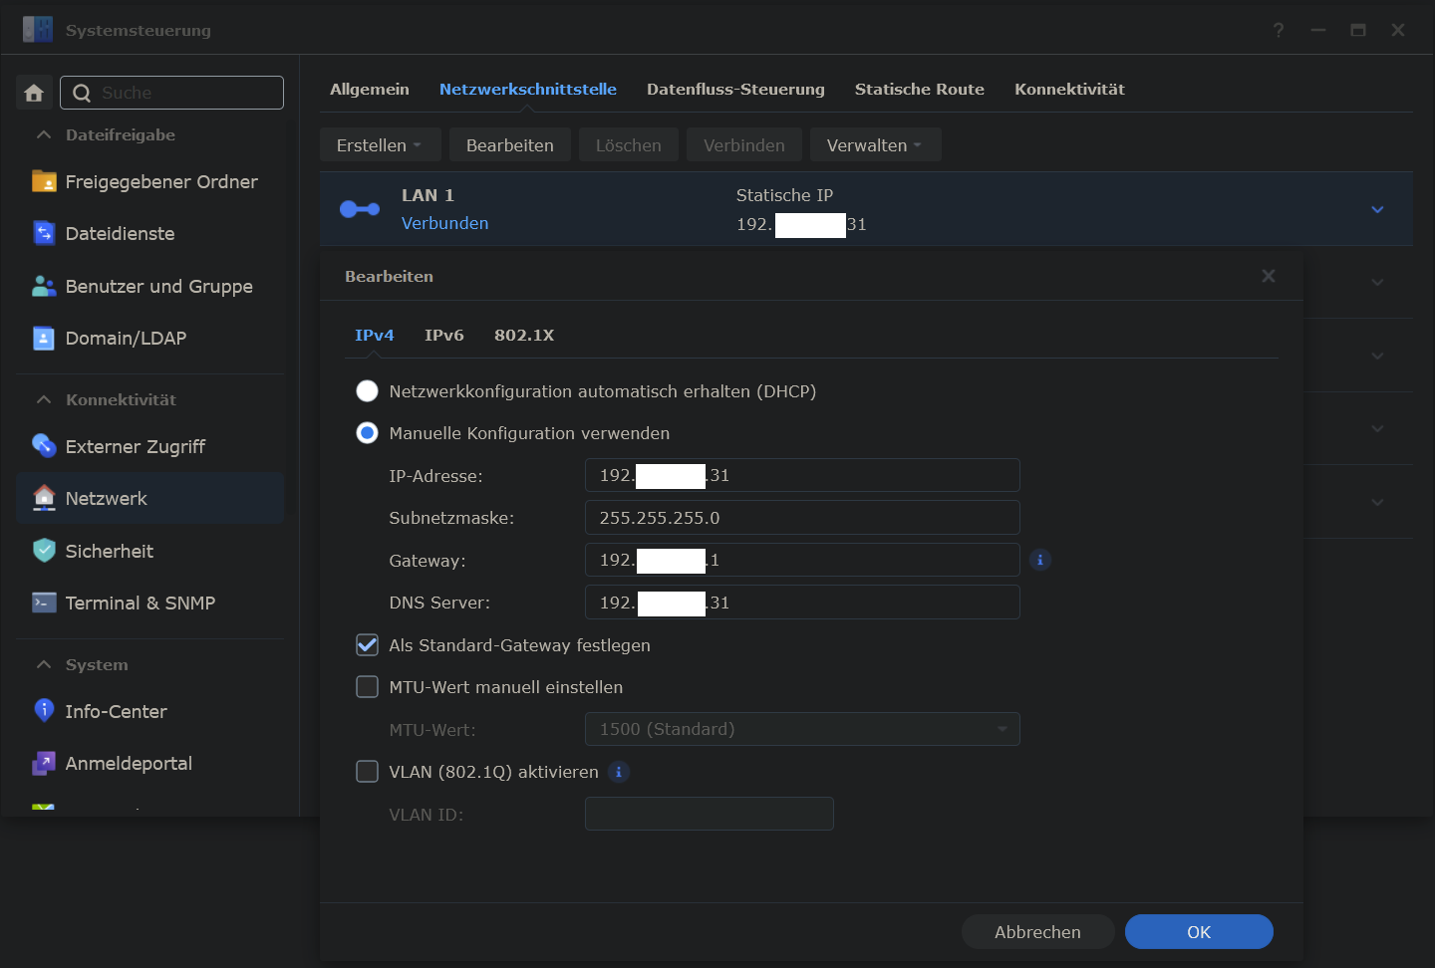Screen dimensions: 1435x968
Task: Click the IP-Adresse input field
Action: tap(802, 475)
